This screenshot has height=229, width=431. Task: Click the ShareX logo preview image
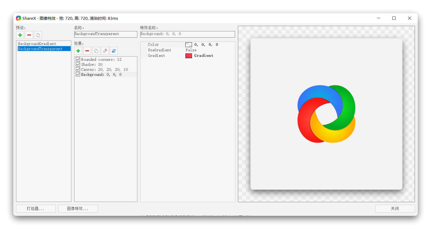tap(326, 114)
